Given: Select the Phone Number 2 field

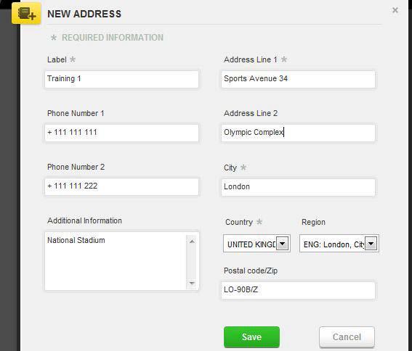Looking at the screenshot, I should (121, 186).
